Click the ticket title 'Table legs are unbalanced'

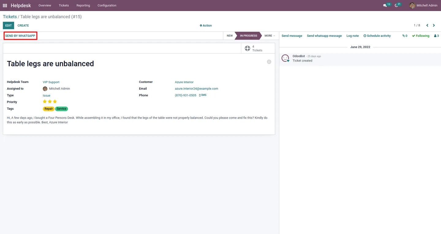[x=51, y=64]
